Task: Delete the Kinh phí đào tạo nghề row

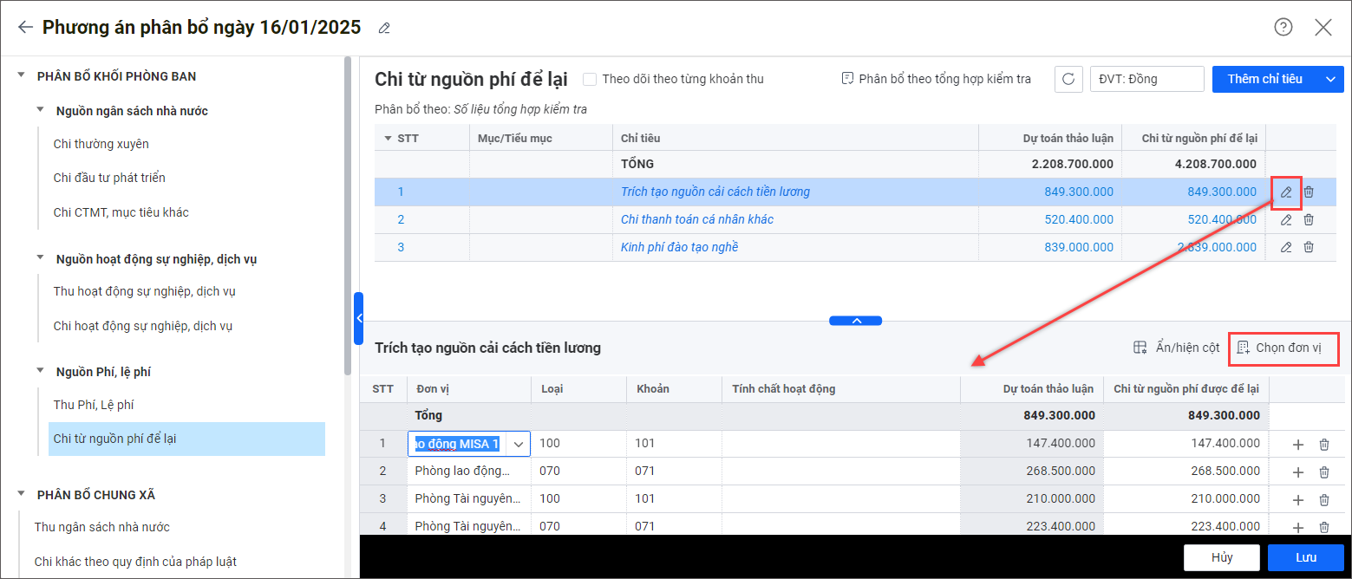Action: (1309, 247)
